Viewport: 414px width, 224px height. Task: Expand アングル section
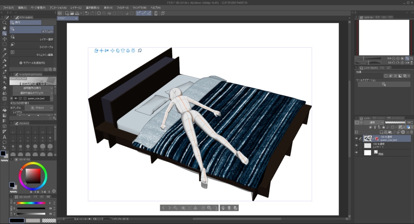tap(11, 108)
